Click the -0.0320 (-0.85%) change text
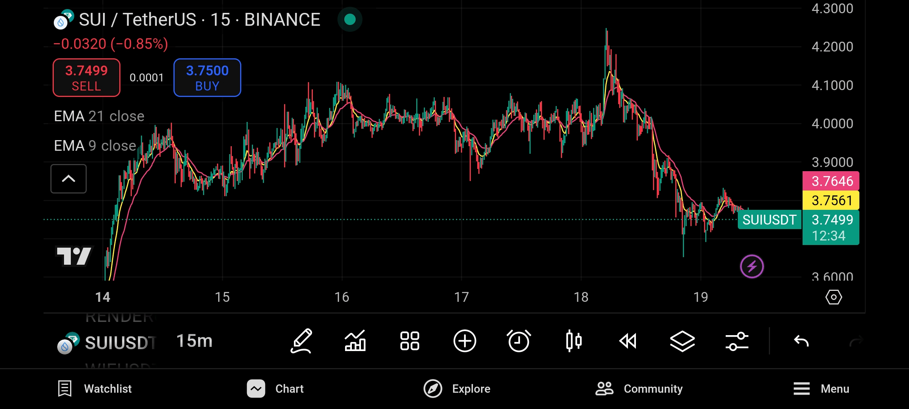Viewport: 909px width, 409px height. 111,44
